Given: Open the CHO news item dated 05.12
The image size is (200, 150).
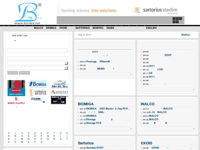Looking at the screenshot, I should (160, 69).
